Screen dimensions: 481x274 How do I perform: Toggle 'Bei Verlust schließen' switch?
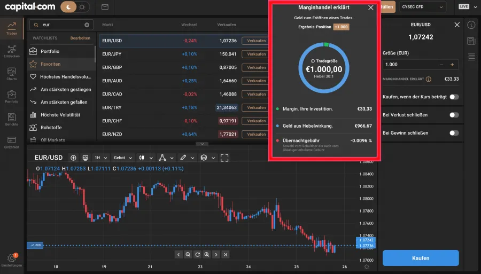(454, 115)
